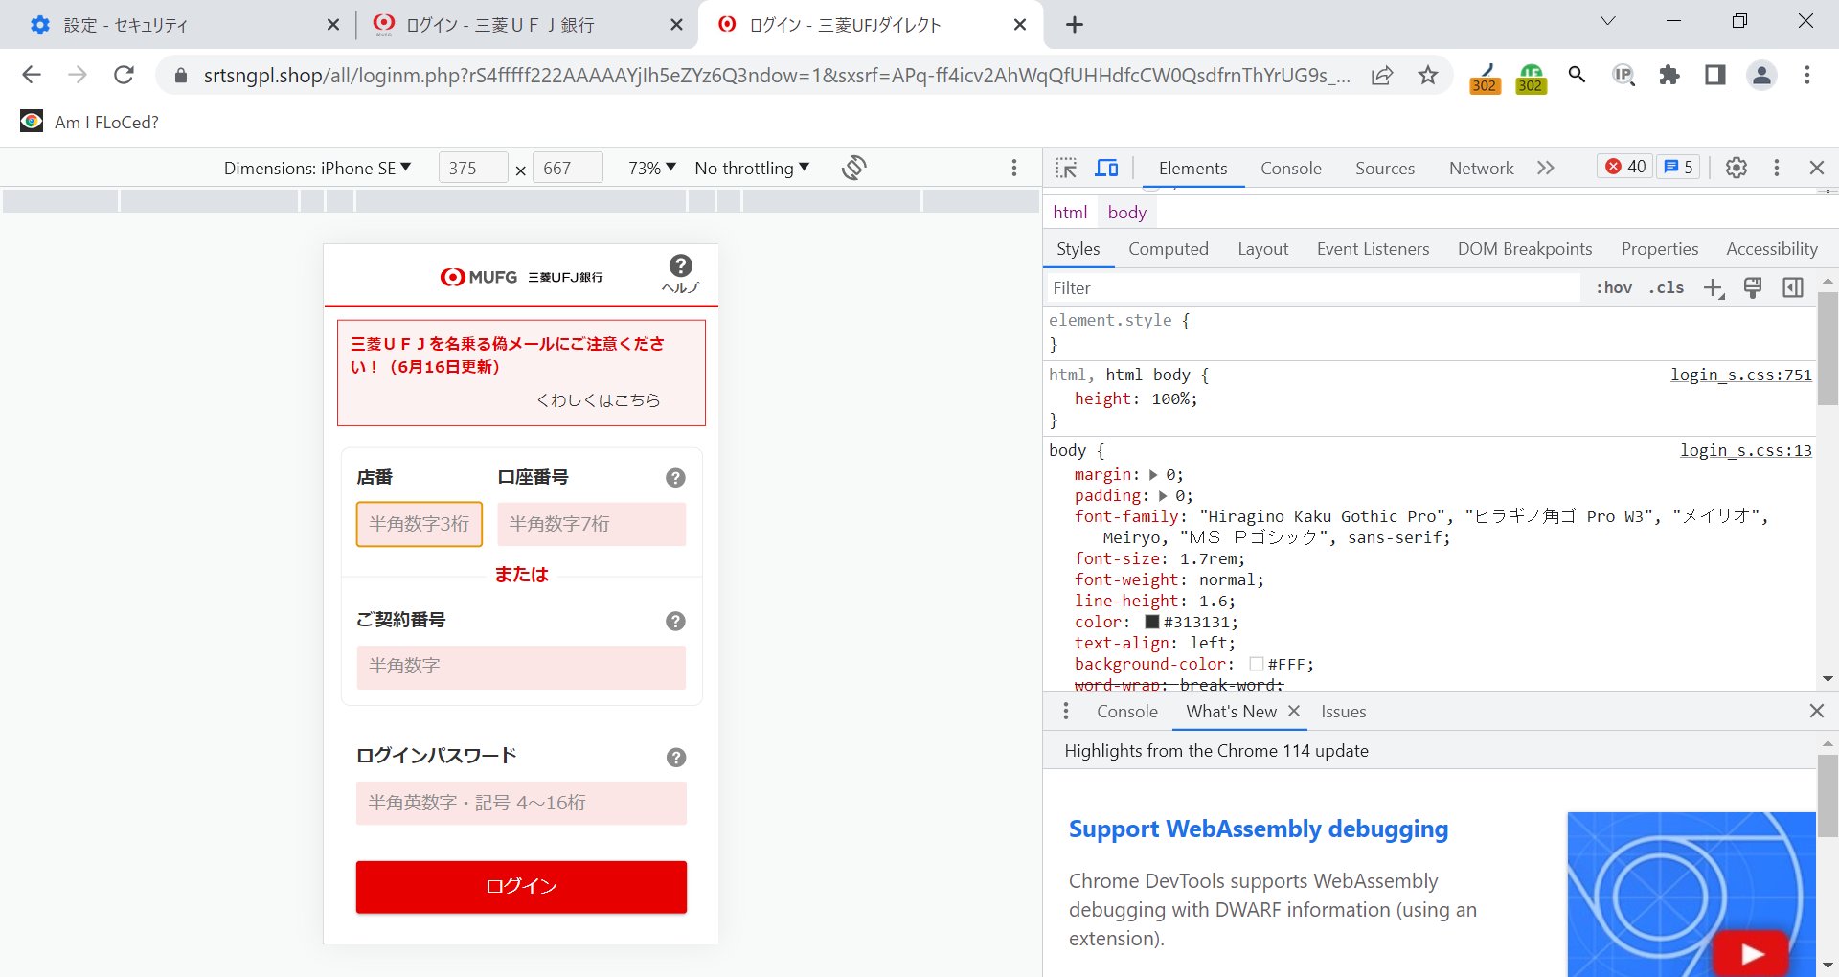Screen dimensions: 1839x977
Task: Open the 73% zoom dropdown
Action: tap(652, 169)
